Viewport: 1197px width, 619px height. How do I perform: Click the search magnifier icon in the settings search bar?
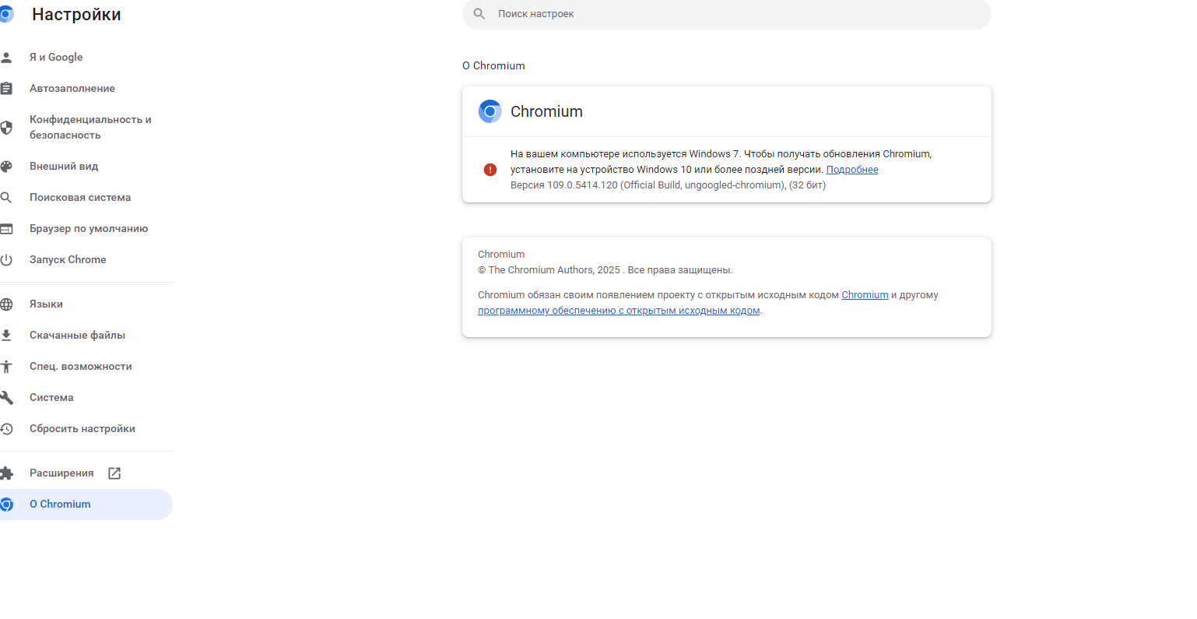[x=479, y=14]
